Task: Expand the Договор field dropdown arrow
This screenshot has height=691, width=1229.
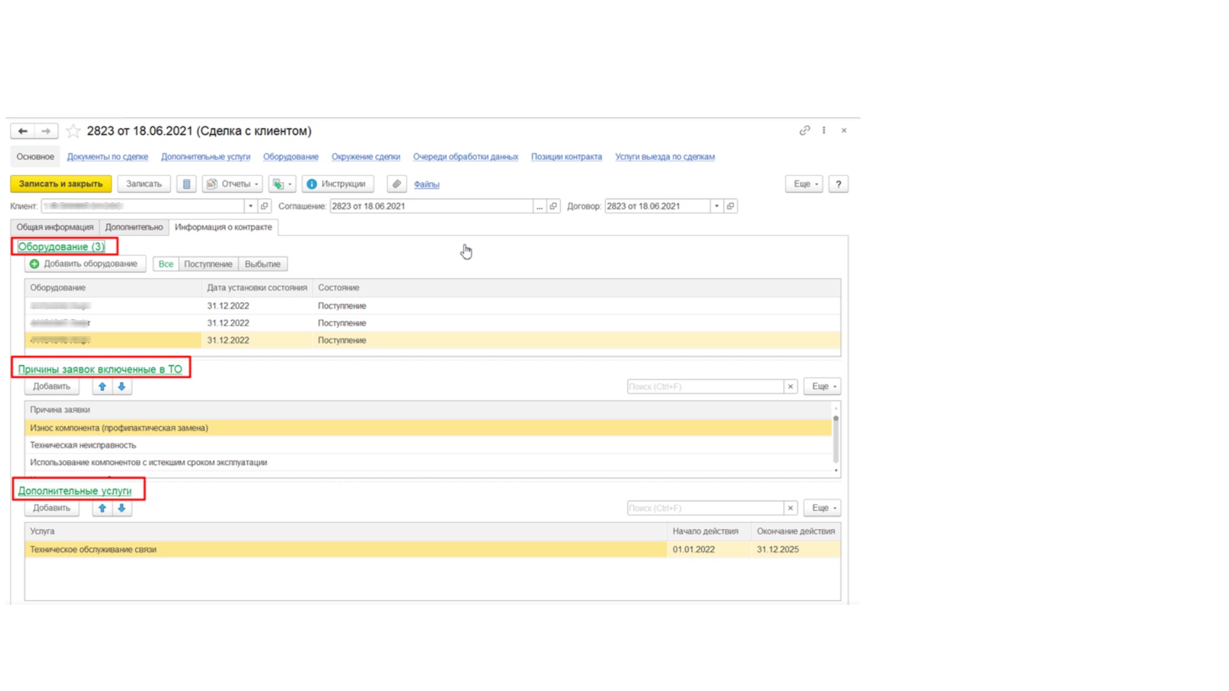Action: click(x=716, y=206)
